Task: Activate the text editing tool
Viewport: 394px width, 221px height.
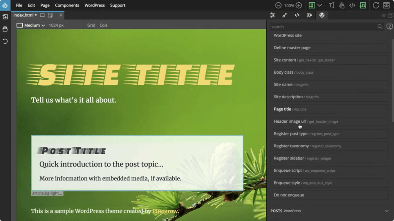Action: coord(331,5)
